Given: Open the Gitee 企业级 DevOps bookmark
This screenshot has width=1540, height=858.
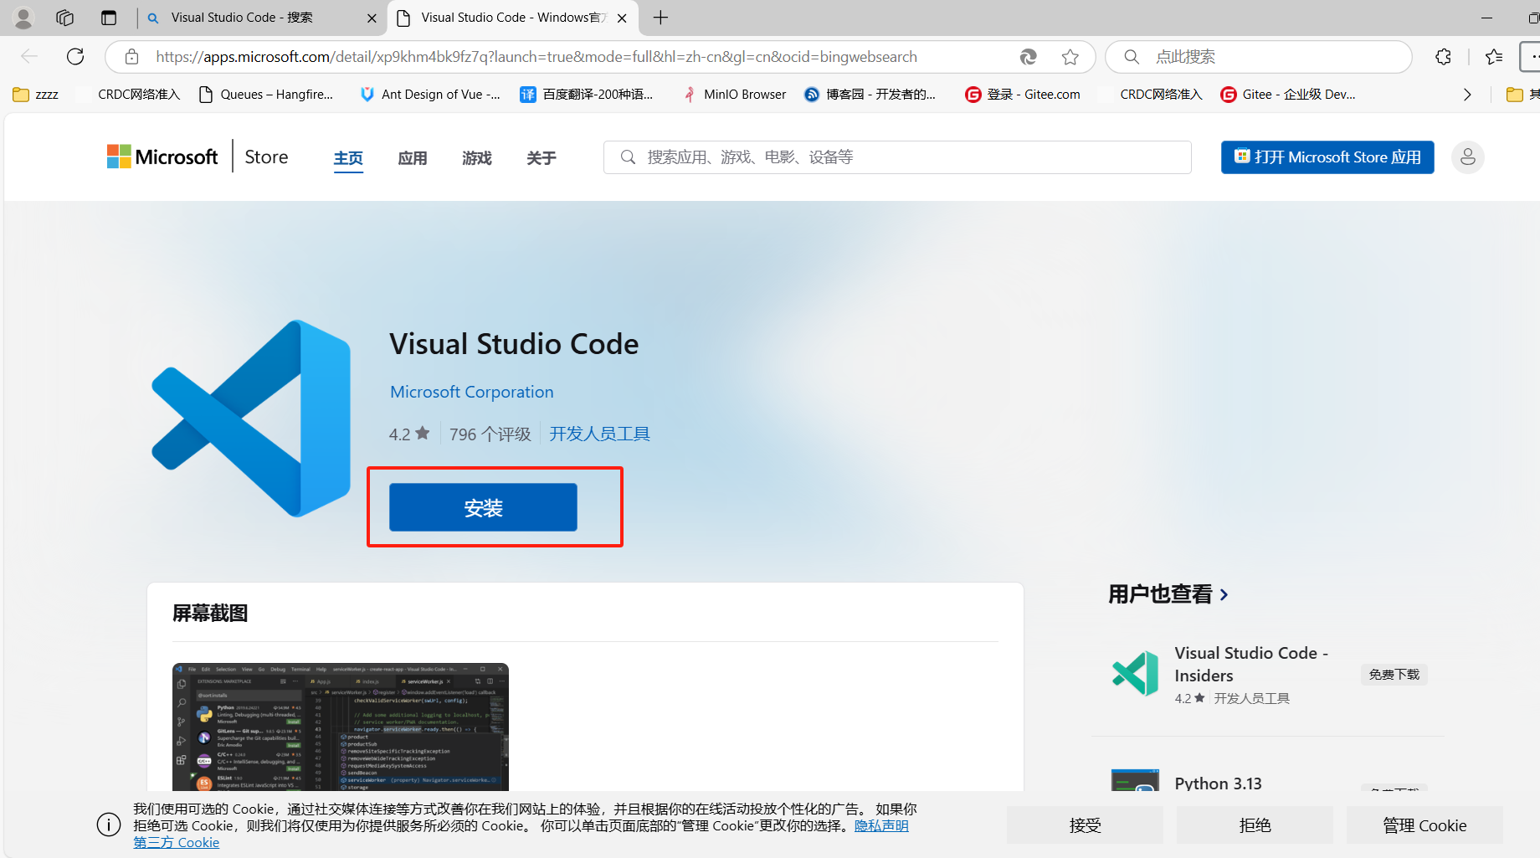Looking at the screenshot, I should click(1288, 95).
